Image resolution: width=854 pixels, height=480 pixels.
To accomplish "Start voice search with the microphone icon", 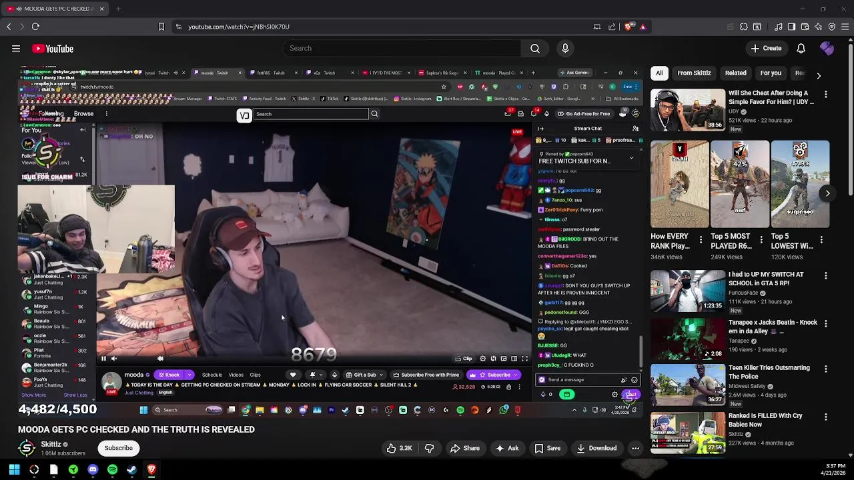I will coord(565,48).
